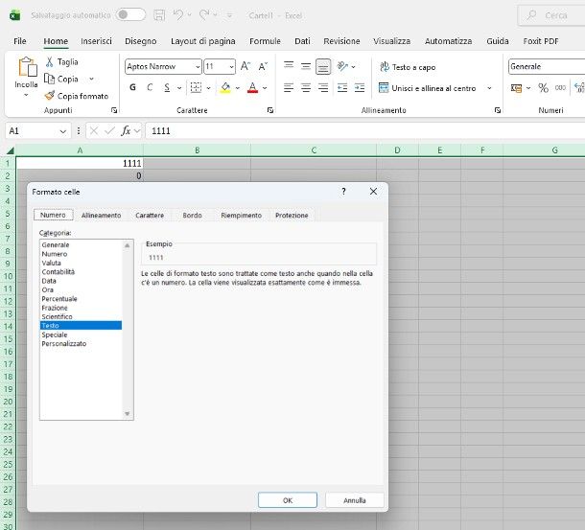Click the accounting number format icon
Viewport: 585px width, 530px height.
pos(516,88)
